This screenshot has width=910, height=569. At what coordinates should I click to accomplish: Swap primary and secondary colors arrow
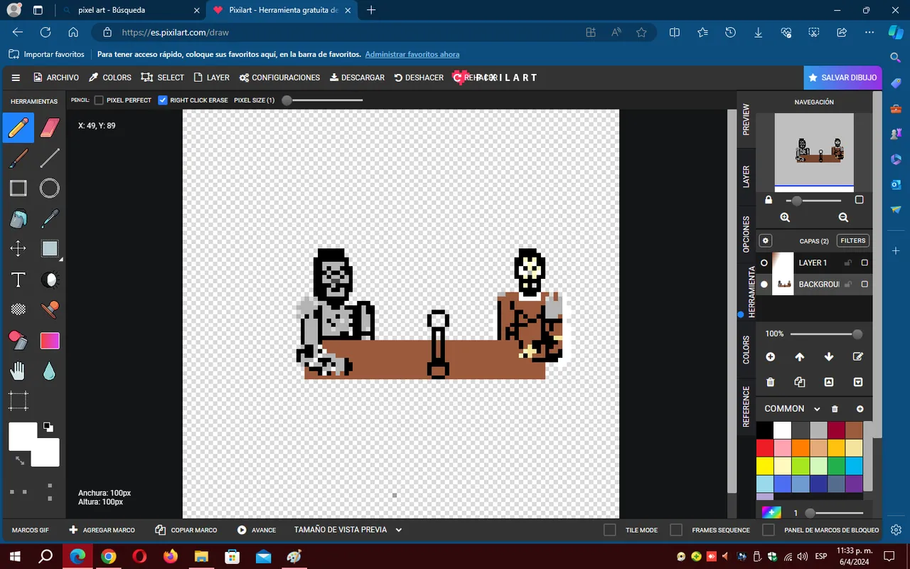(x=19, y=461)
